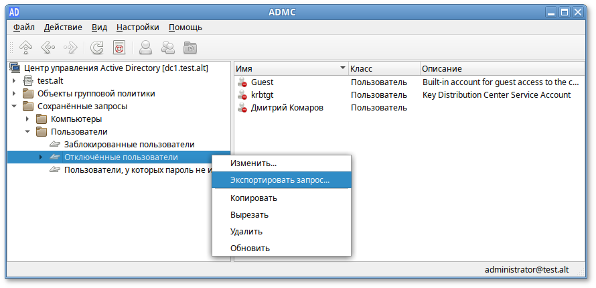Select the krbtgt row name
The width and height of the screenshot is (596, 288).
click(x=263, y=95)
